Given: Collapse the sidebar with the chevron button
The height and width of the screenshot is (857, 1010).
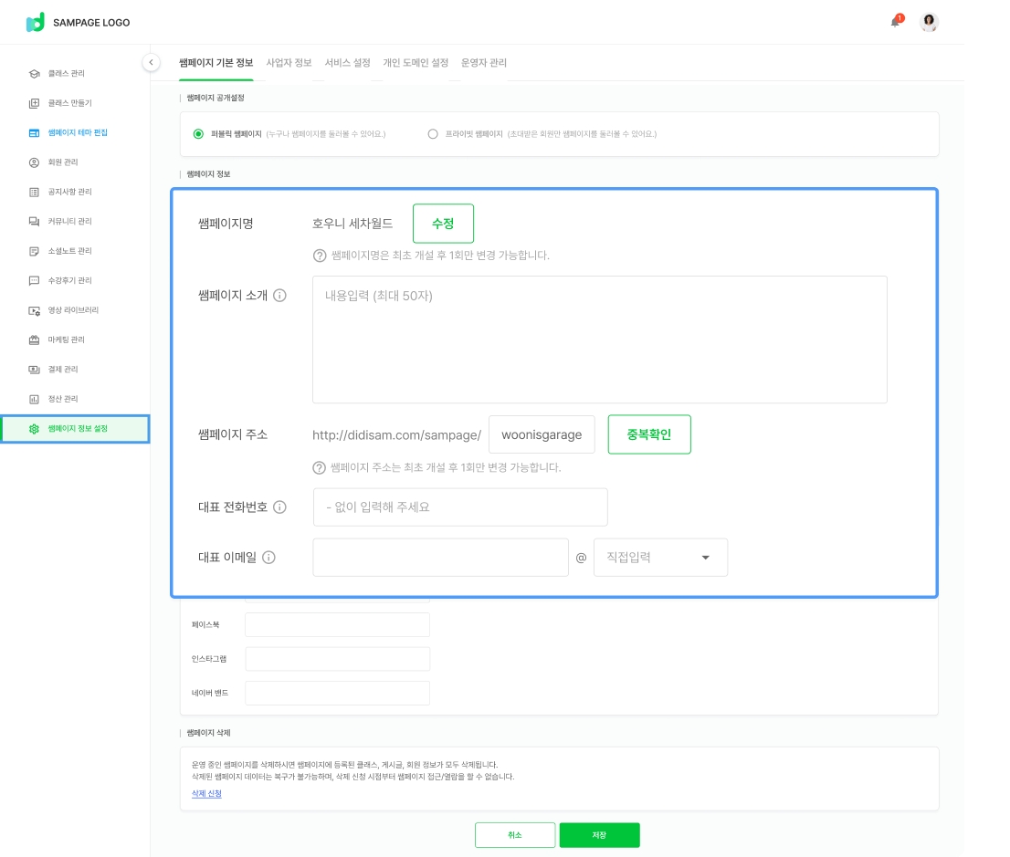Looking at the screenshot, I should pos(152,62).
